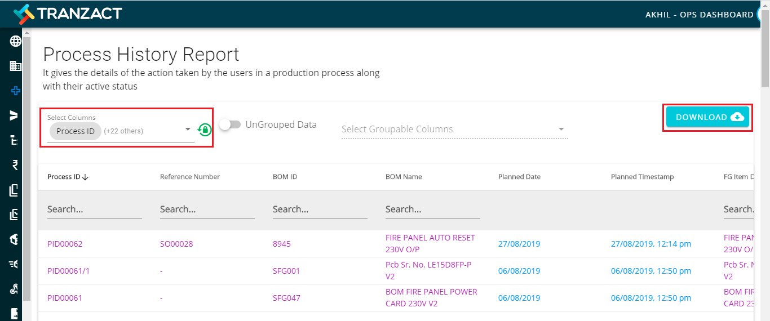This screenshot has height=321, width=770.
Task: Open the SFG047 BOM ID link
Action: [286, 298]
